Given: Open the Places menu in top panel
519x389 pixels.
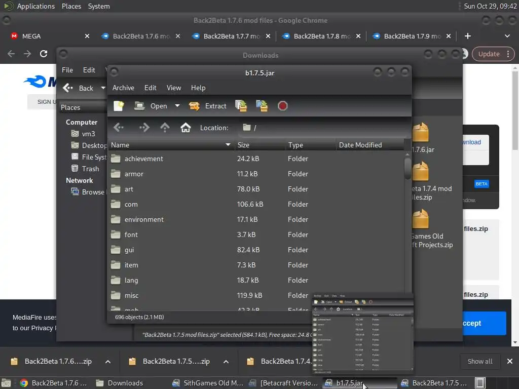Looking at the screenshot, I should (71, 6).
